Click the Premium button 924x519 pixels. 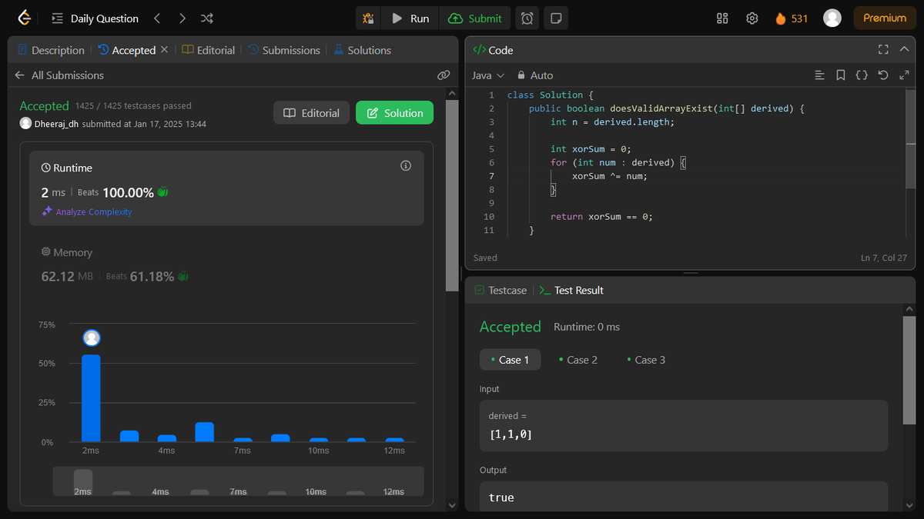pyautogui.click(x=885, y=18)
